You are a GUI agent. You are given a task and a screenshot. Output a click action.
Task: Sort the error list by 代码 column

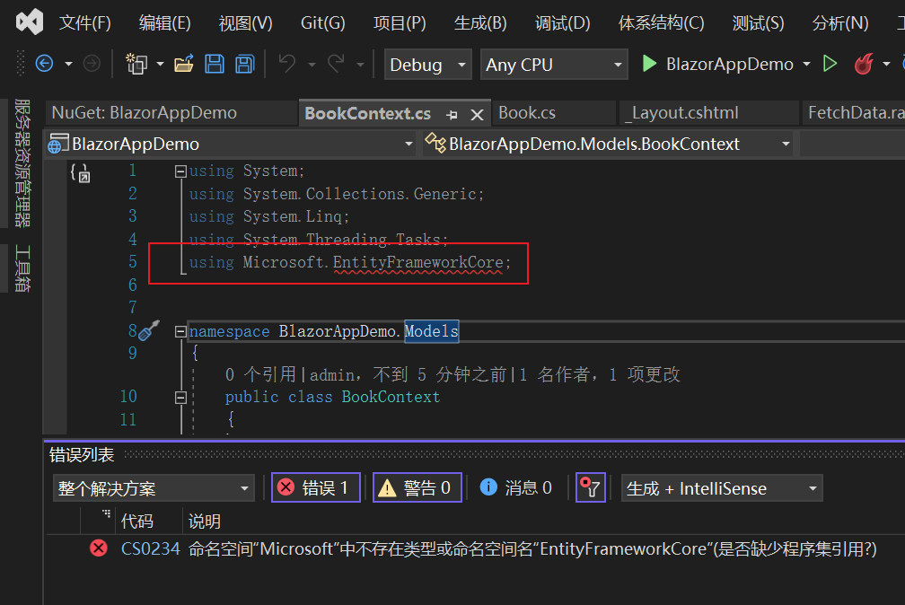(x=136, y=522)
